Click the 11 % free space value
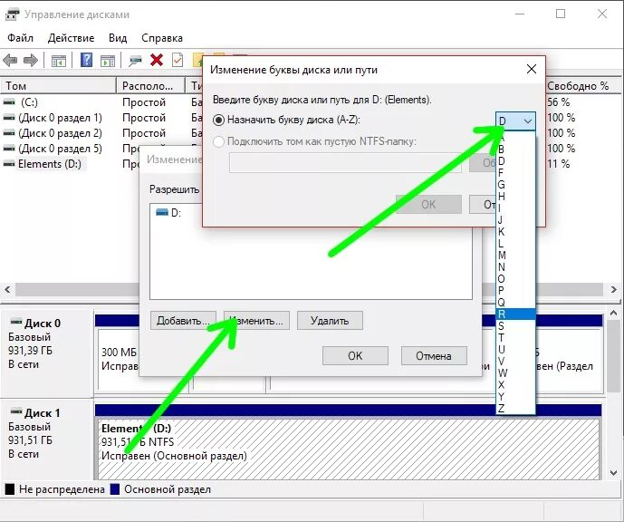The height and width of the screenshot is (522, 624). pos(558,164)
